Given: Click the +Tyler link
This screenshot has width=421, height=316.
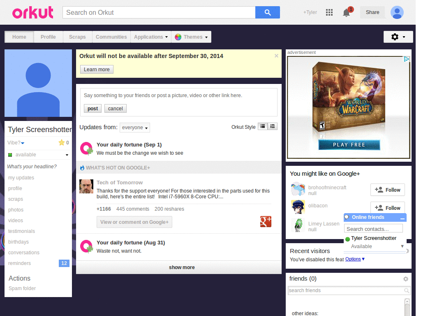Looking at the screenshot, I should click(x=310, y=12).
